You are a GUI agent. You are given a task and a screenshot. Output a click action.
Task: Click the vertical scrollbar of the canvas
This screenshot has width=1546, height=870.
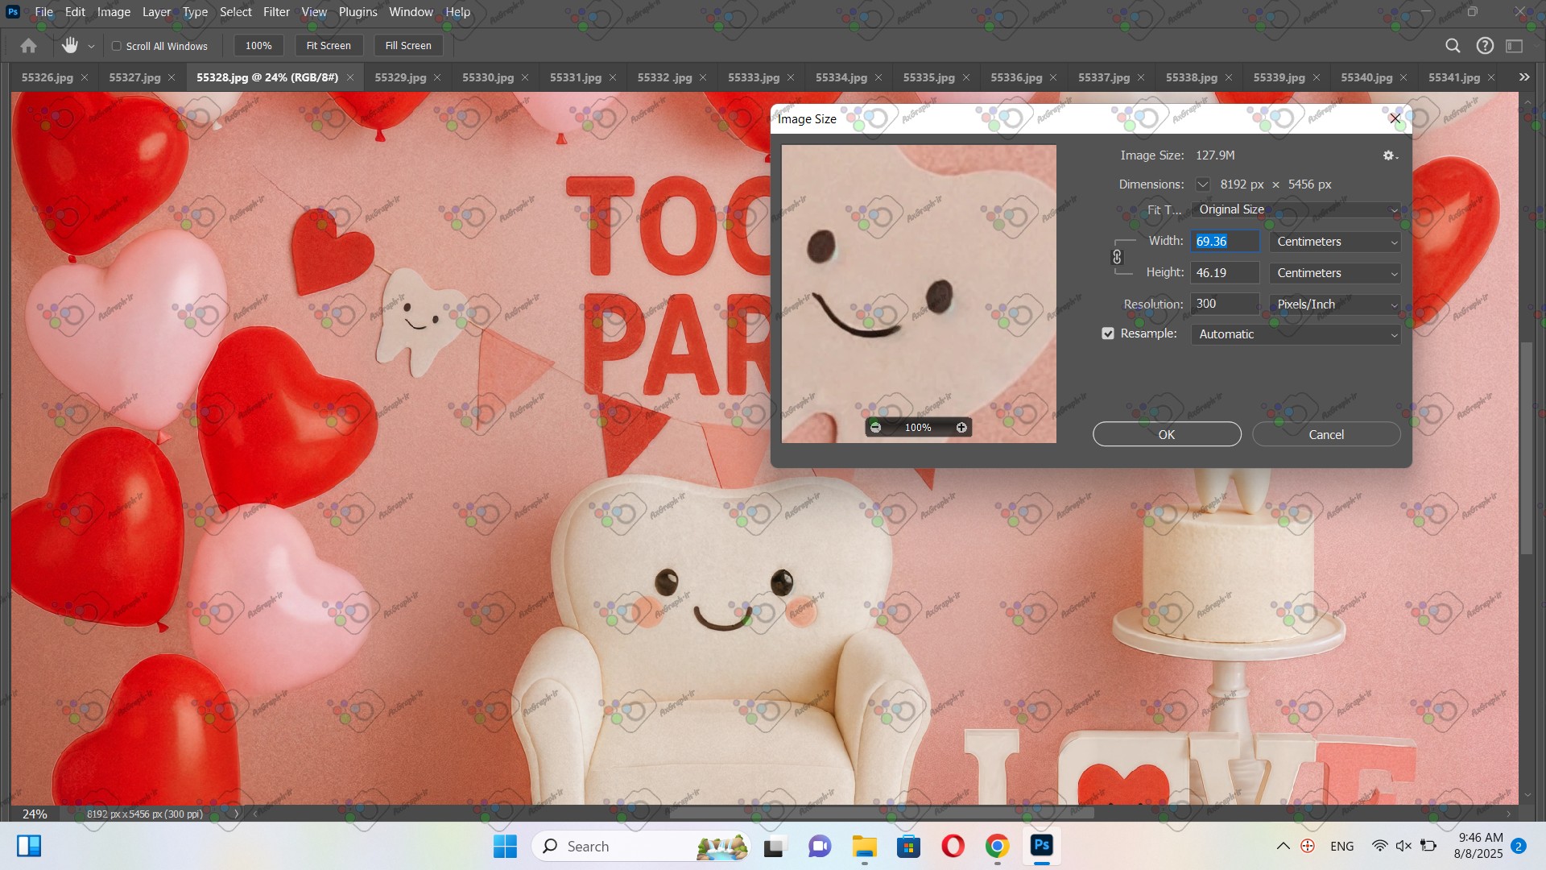coord(1527,449)
